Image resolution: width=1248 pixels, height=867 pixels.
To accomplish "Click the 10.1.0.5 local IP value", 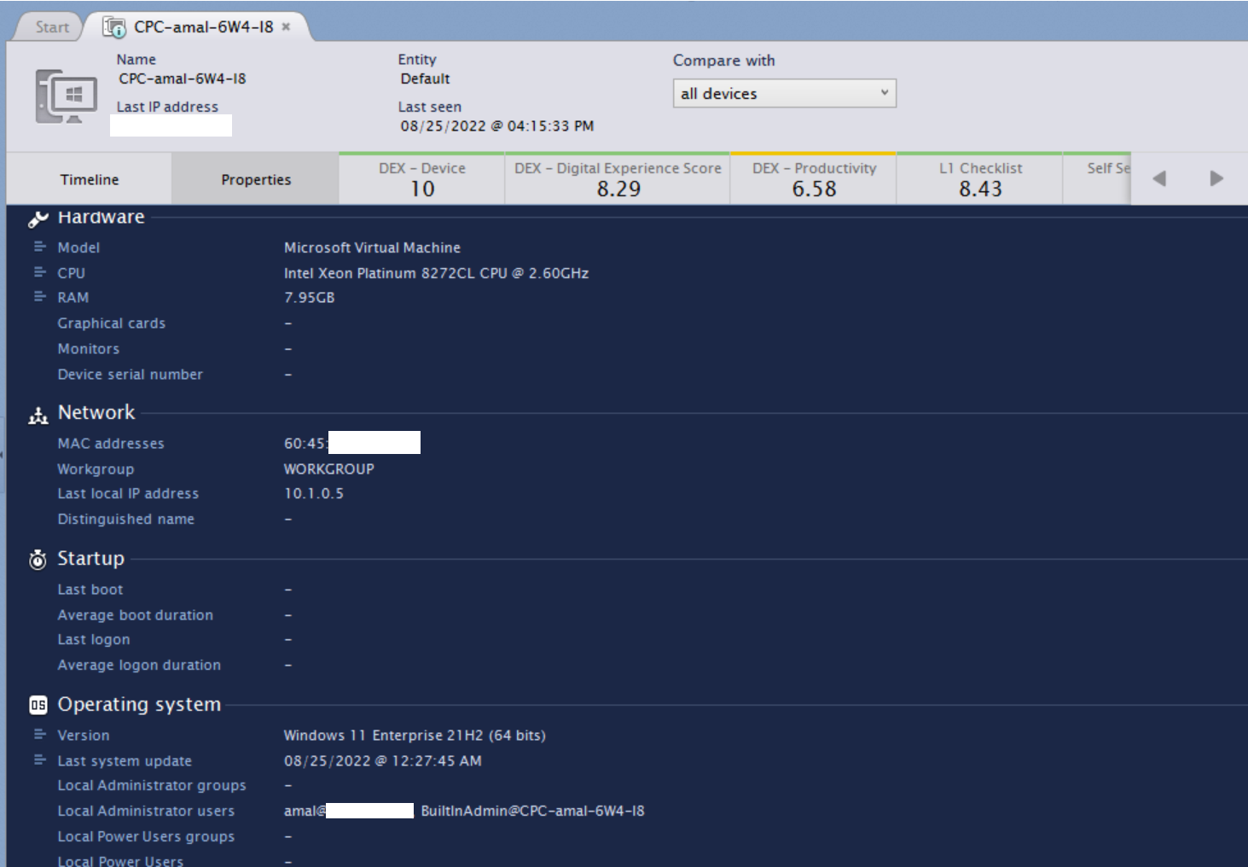I will tap(314, 493).
